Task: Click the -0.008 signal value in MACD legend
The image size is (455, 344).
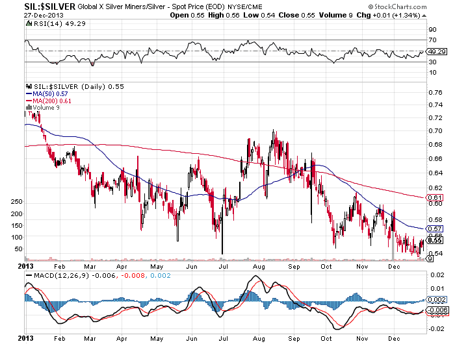Action: pyautogui.click(x=133, y=275)
